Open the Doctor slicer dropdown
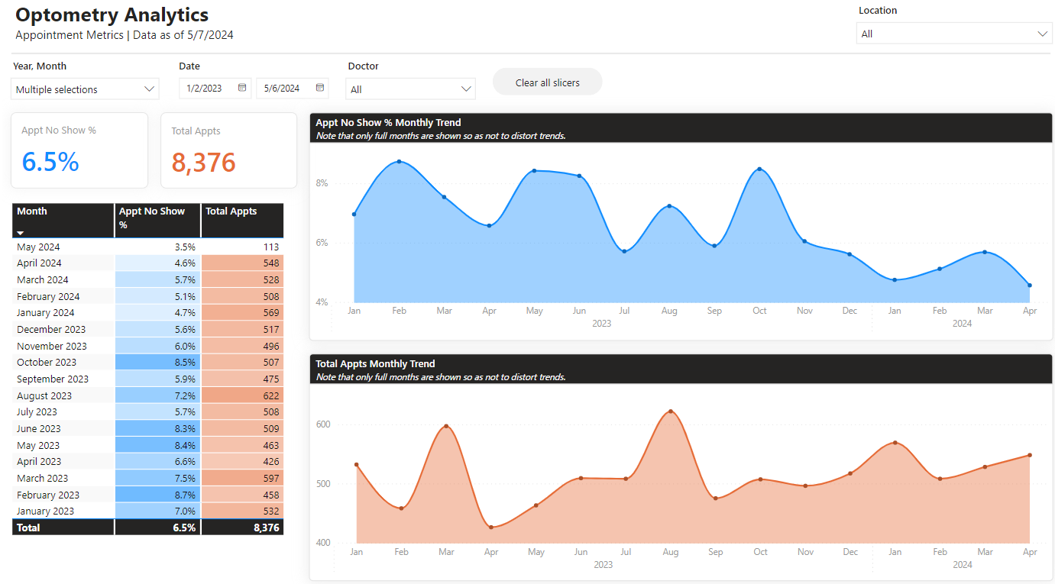This screenshot has height=584, width=1055. pos(466,88)
